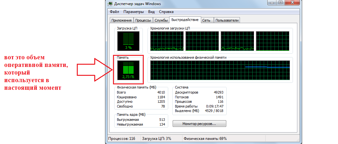
Task: Open the Вид menu
Action: pyautogui.click(x=151, y=12)
